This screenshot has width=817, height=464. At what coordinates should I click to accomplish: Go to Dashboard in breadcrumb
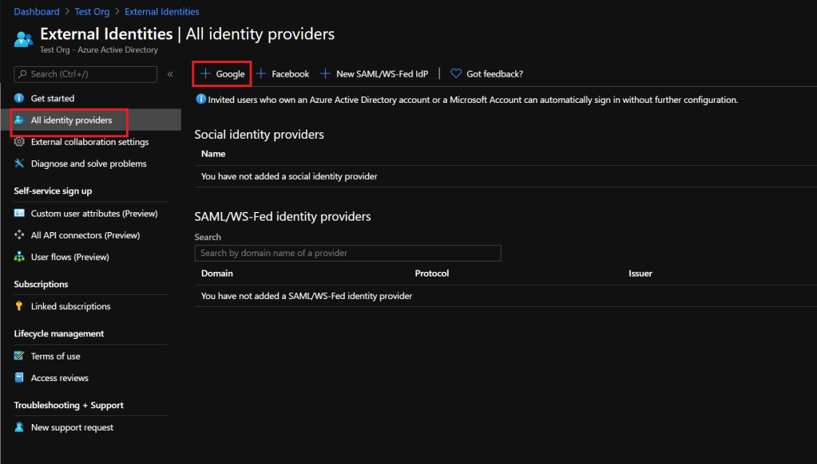[x=36, y=12]
